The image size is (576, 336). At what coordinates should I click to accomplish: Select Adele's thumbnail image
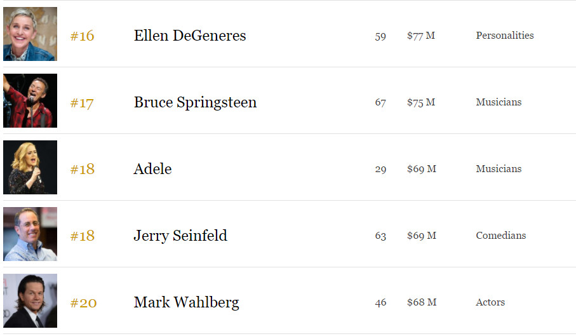(x=30, y=168)
